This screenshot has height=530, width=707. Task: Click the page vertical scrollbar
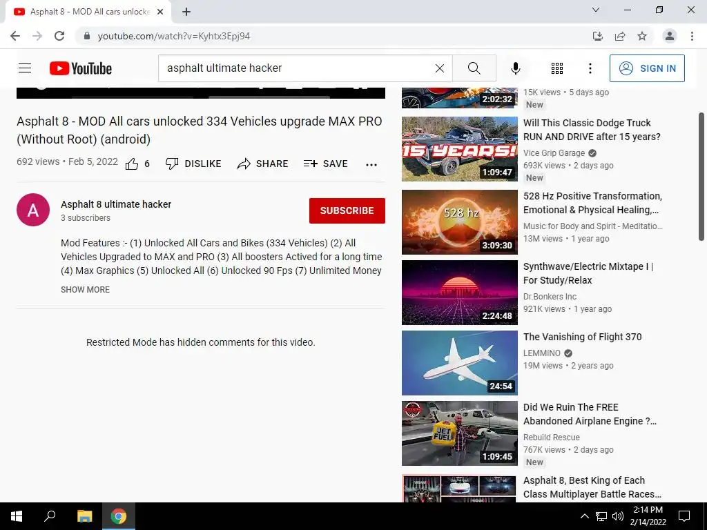tap(701, 177)
